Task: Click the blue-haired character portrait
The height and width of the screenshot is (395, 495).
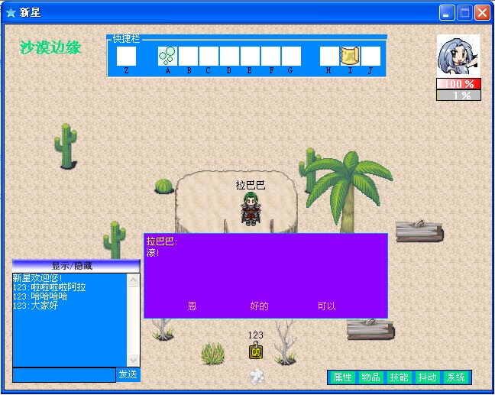Action: (x=458, y=55)
